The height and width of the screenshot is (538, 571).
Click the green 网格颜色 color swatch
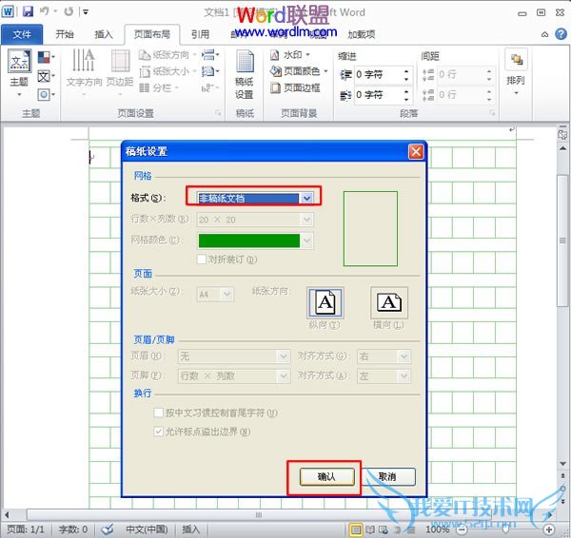pos(247,240)
